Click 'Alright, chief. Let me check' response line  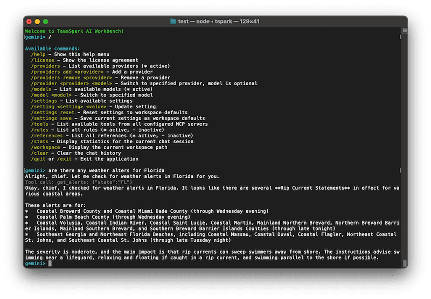pos(122,176)
